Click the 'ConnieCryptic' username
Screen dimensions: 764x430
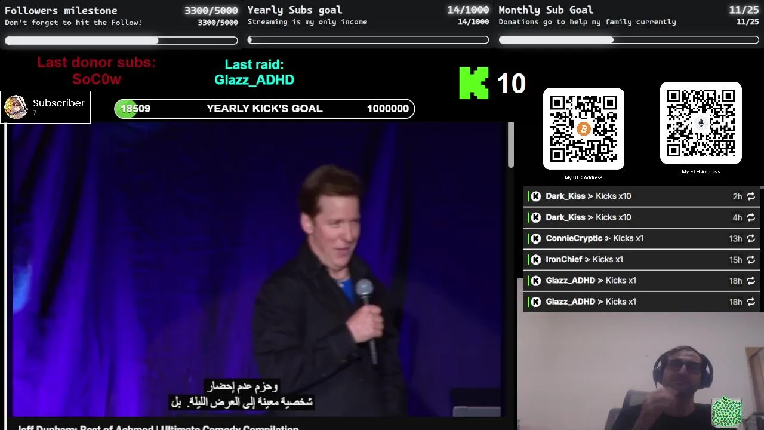[x=574, y=238]
